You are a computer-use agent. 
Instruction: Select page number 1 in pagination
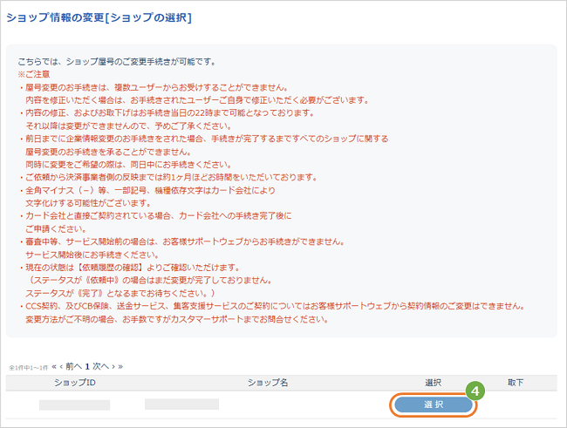tap(87, 367)
